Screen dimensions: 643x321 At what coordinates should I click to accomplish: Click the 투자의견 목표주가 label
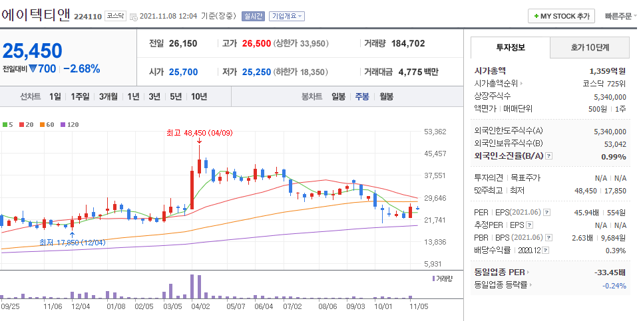pos(507,177)
